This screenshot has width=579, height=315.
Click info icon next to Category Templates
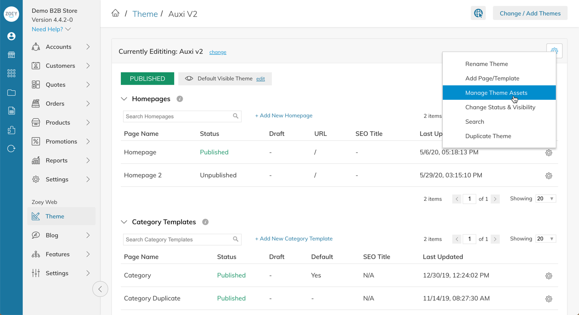tap(205, 222)
